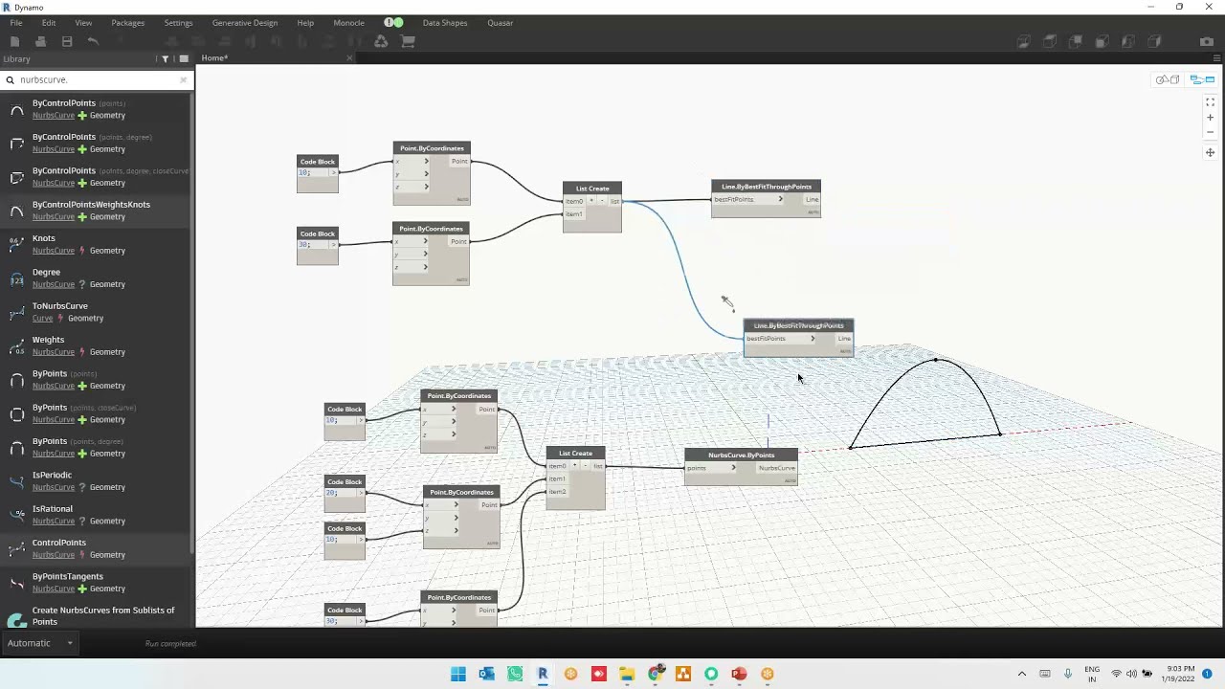Click the camera export image icon
Viewport: 1225px width, 689px height.
click(x=1206, y=41)
